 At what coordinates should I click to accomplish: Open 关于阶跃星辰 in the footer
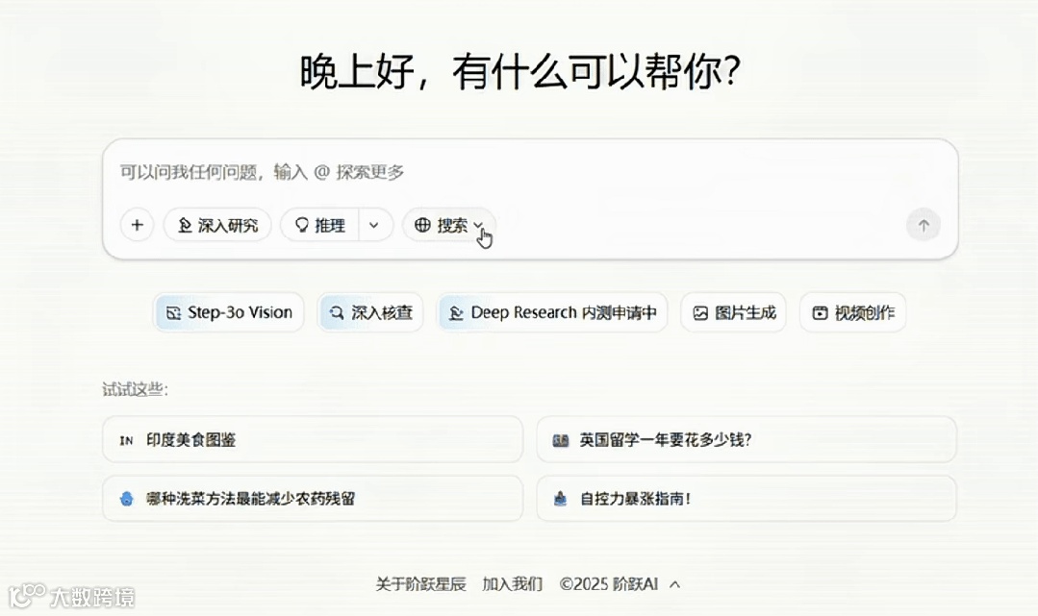[420, 583]
